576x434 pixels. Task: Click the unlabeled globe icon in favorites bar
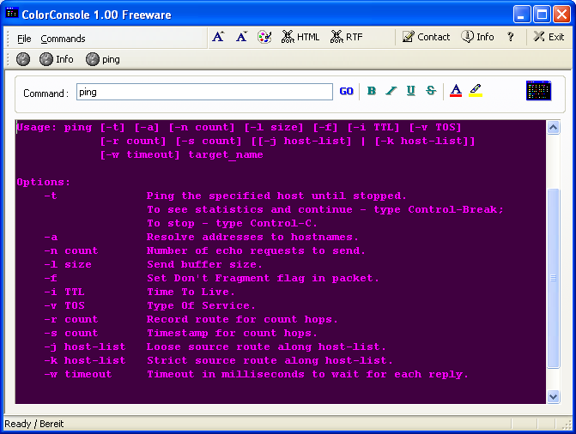point(23,59)
